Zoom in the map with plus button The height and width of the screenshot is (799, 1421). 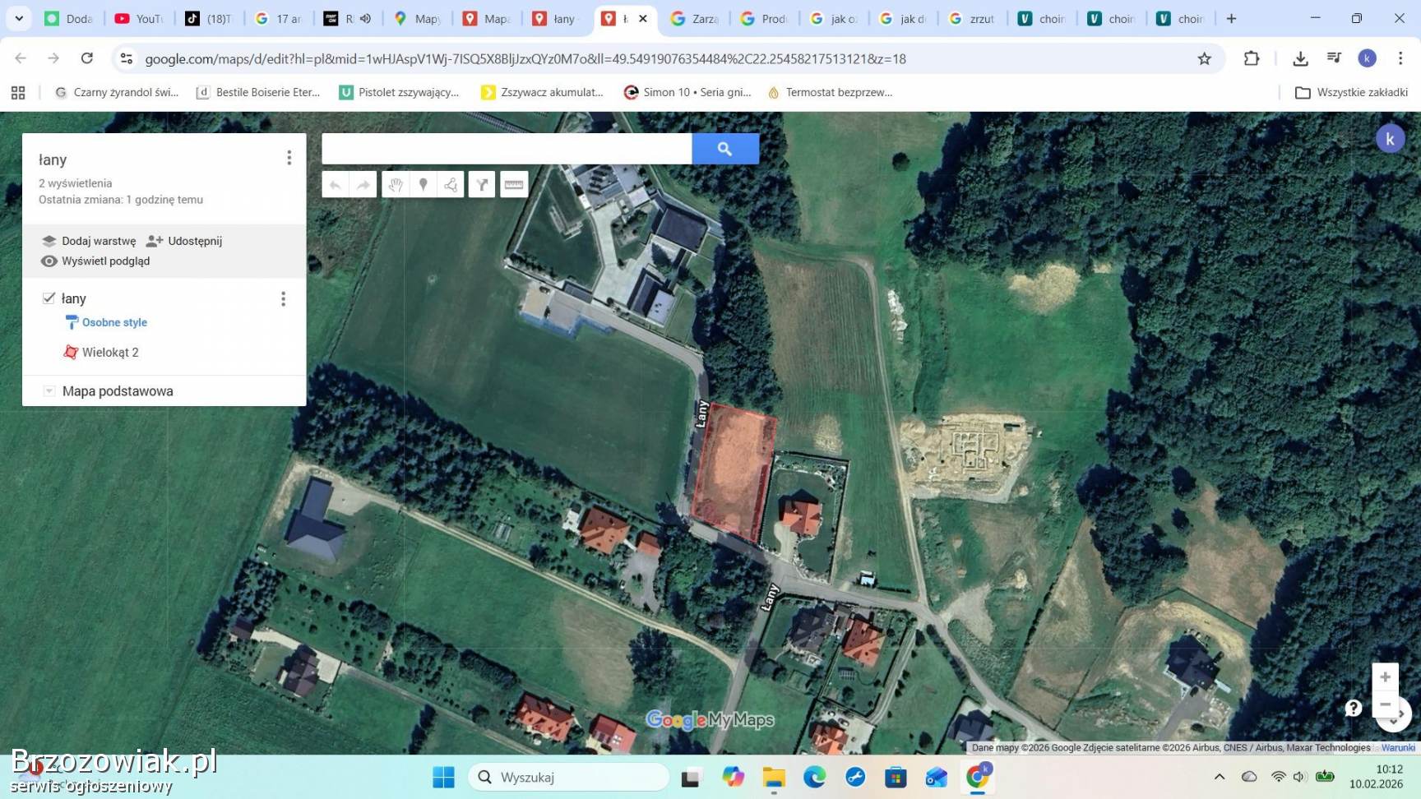(1385, 677)
